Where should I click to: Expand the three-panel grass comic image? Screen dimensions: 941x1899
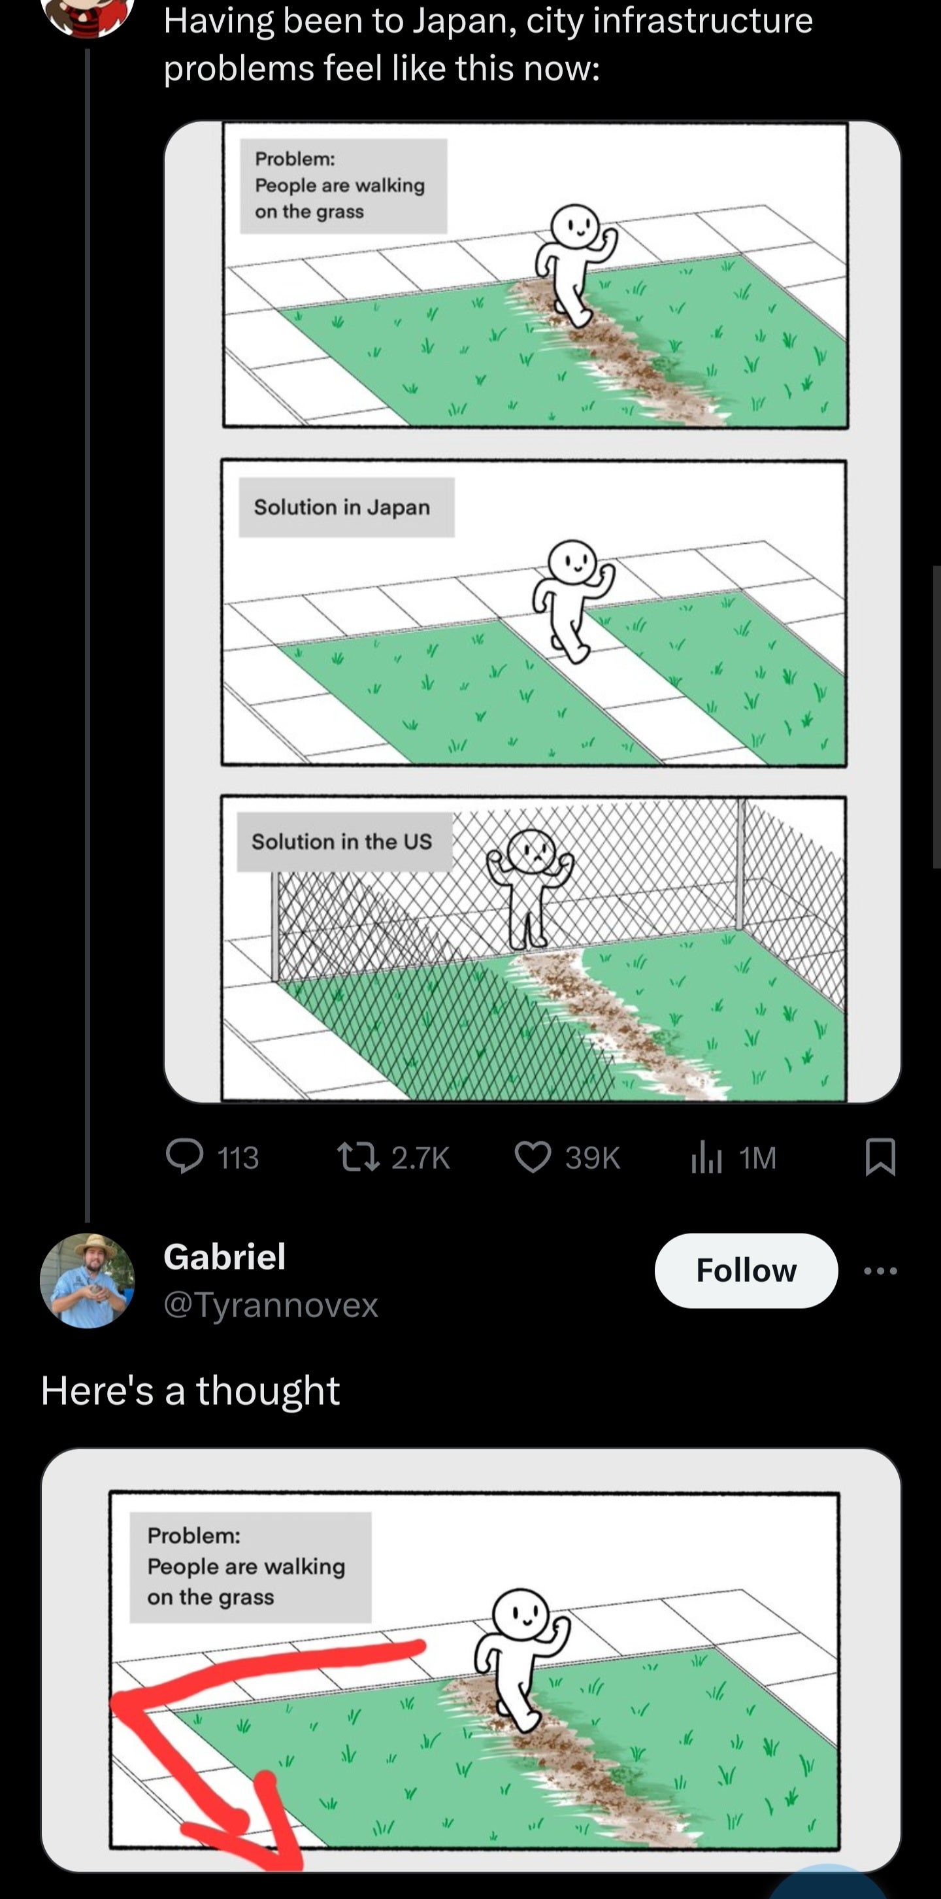[532, 612]
